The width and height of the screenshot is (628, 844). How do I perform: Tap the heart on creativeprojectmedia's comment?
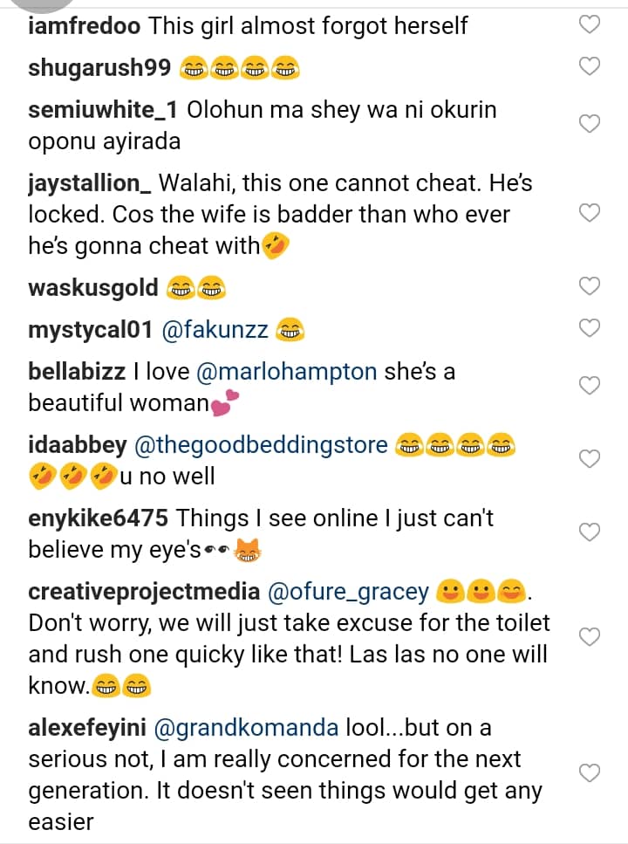[x=590, y=637]
